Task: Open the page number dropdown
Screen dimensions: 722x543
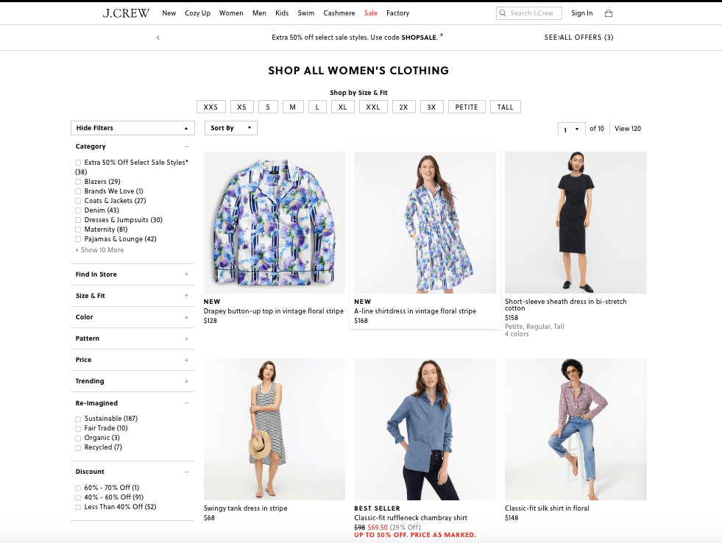Action: click(x=571, y=129)
